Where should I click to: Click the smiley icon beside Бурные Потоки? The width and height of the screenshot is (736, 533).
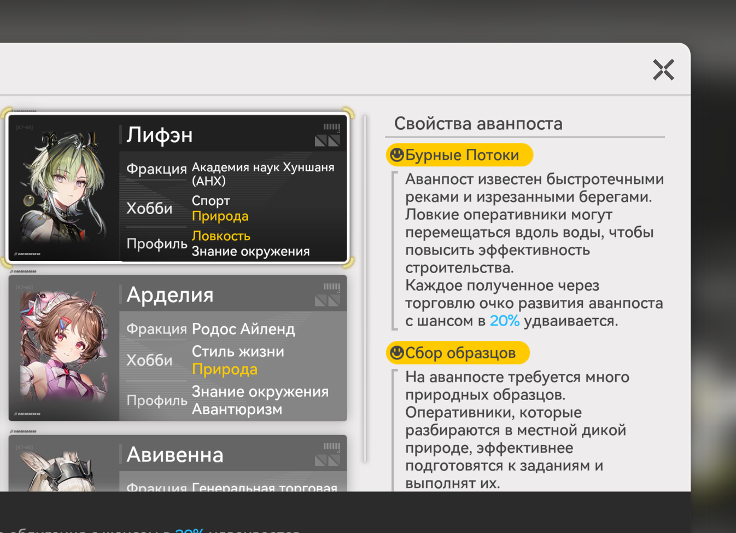[397, 155]
